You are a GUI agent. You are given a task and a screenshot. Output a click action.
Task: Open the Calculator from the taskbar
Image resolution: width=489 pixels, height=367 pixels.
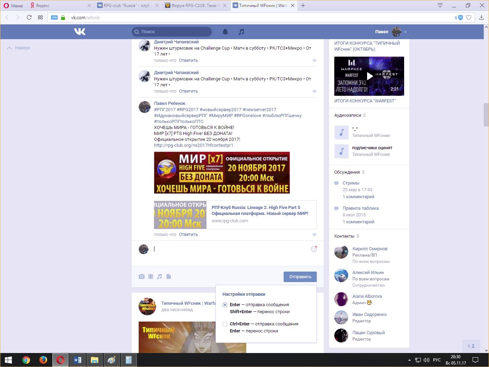pos(129,360)
